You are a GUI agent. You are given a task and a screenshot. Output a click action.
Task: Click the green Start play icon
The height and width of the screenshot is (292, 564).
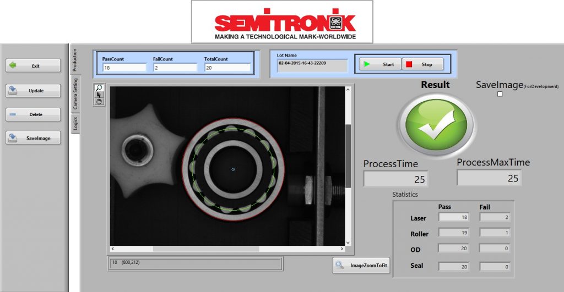click(366, 64)
